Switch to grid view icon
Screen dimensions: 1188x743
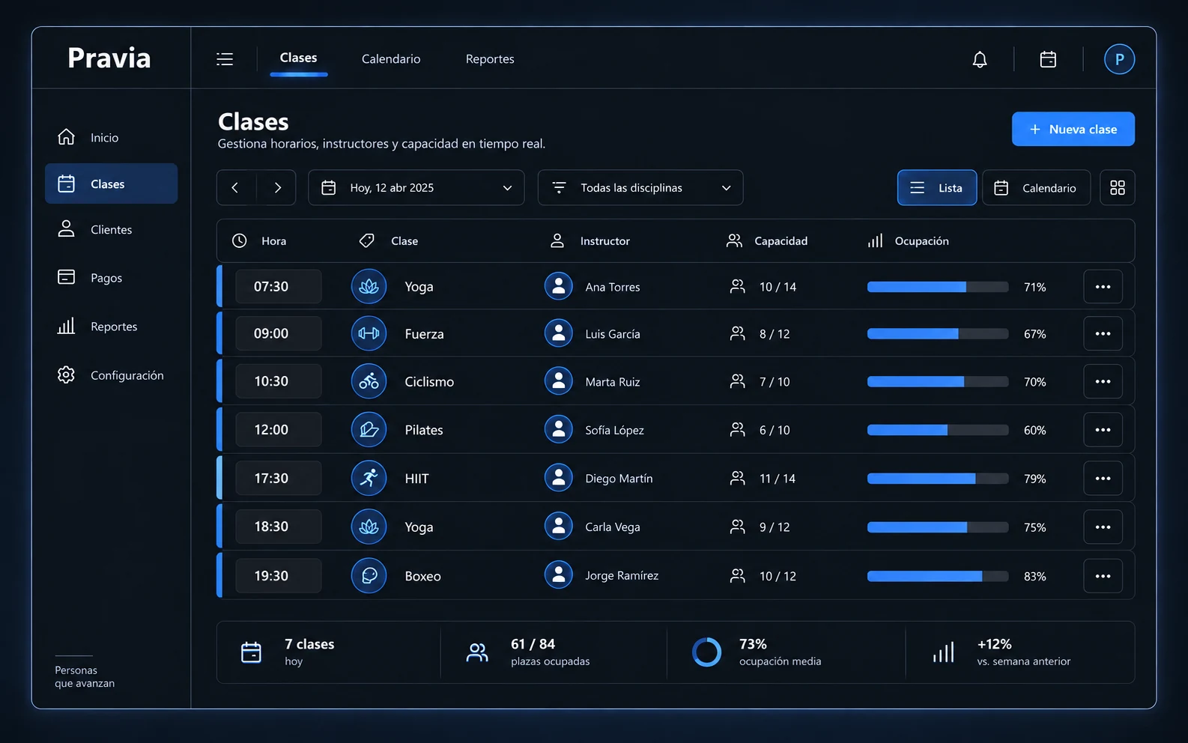click(1117, 188)
